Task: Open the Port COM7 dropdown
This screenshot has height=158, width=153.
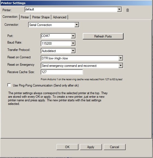Action: 73,36
